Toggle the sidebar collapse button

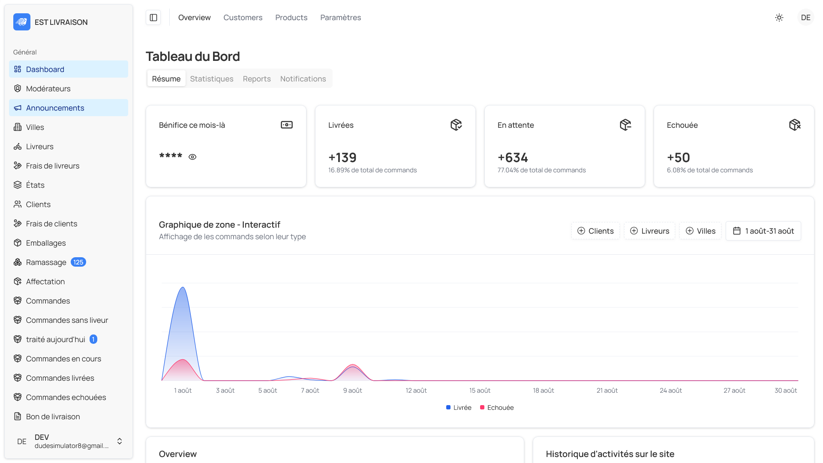click(153, 17)
